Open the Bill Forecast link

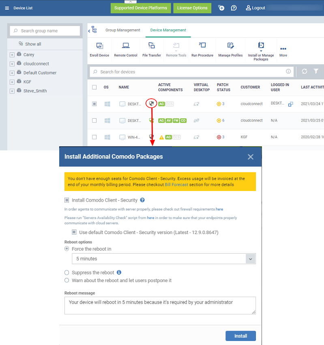176,184
